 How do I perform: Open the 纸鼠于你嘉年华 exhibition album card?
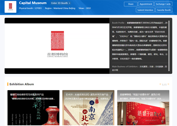[143, 108]
